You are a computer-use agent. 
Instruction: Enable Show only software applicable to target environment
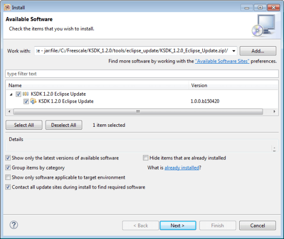[8, 177]
